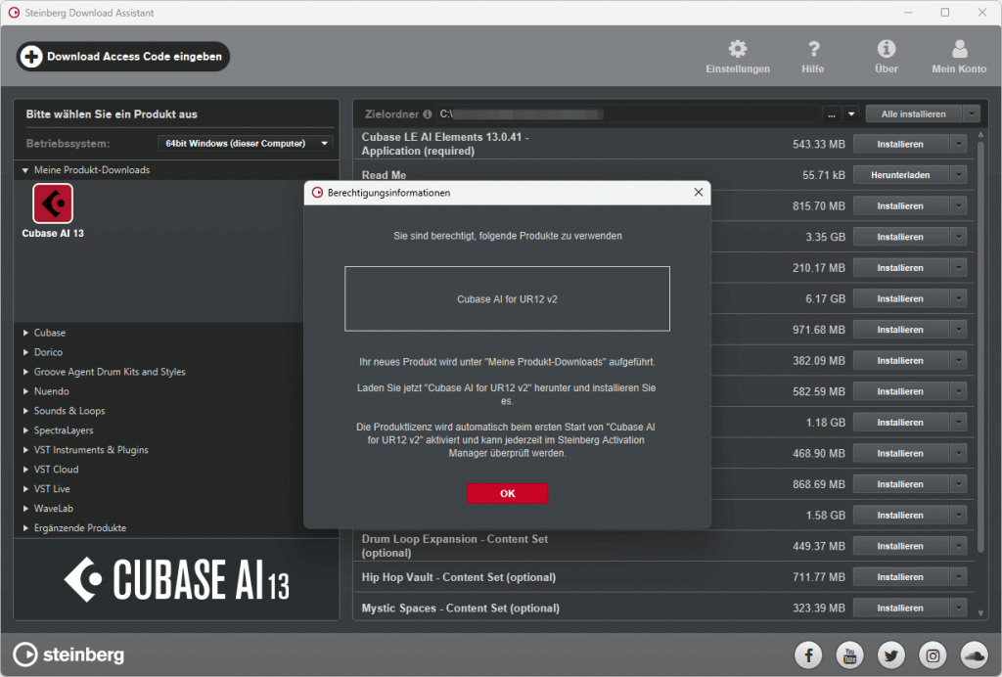Expand VST Instruments & Plugins category
Viewport: 1002px width, 677px height.
pyautogui.click(x=25, y=450)
